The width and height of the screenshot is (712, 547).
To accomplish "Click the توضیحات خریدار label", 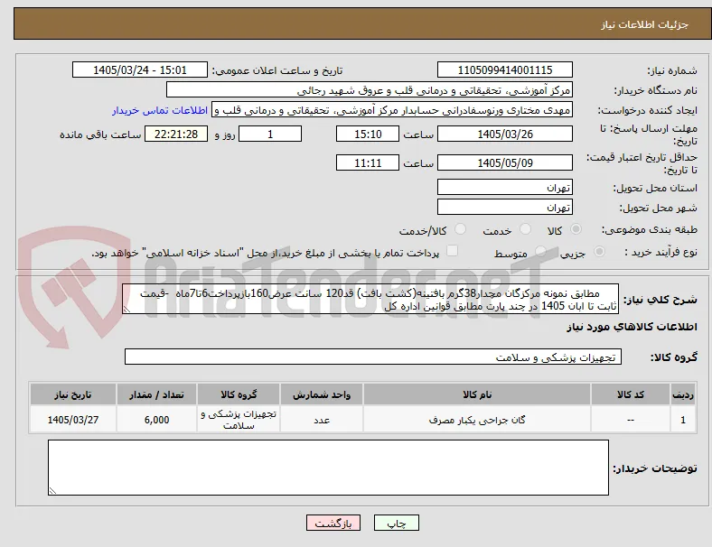I will [655, 468].
